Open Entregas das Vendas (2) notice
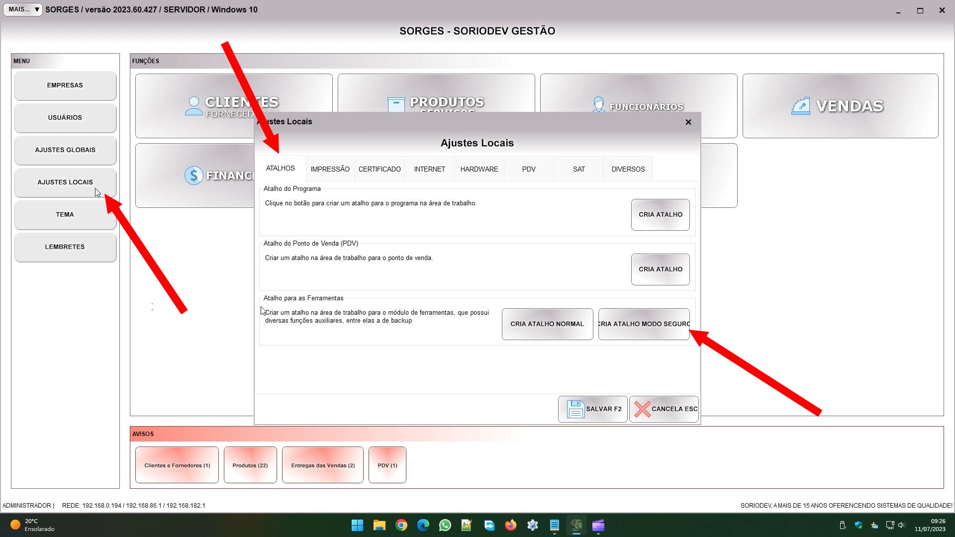The width and height of the screenshot is (955, 537). [323, 465]
